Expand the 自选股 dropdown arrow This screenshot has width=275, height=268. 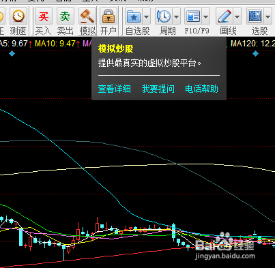coord(147,16)
